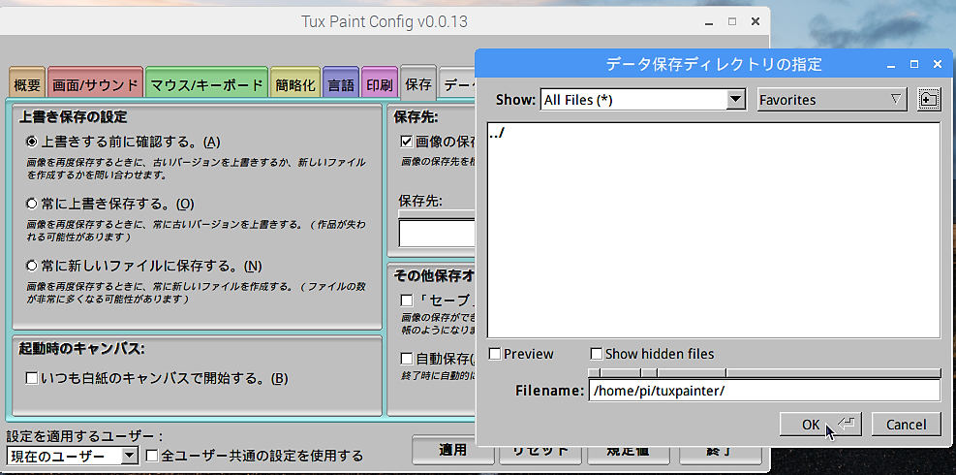Enable いつも白紙のキャンバスで開始する checkbox

(32, 378)
